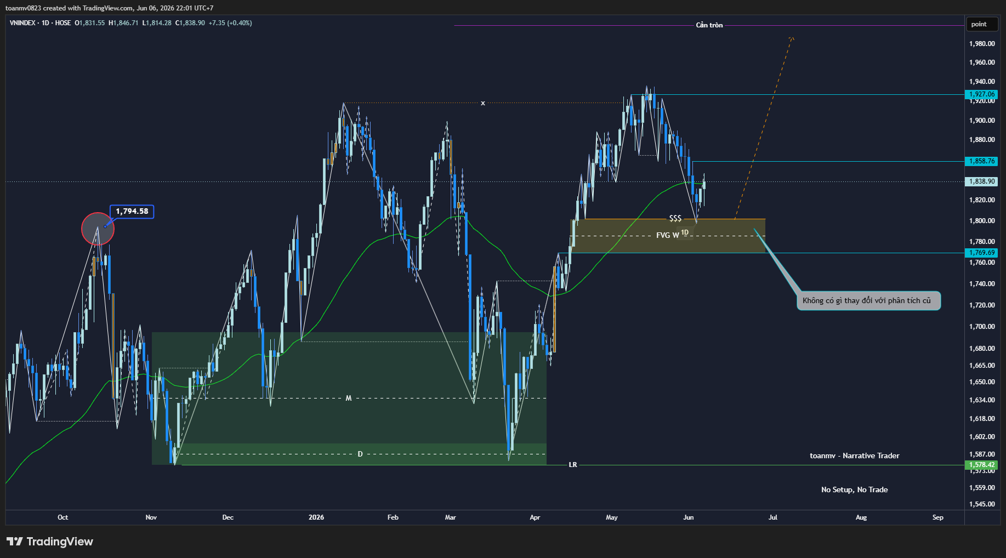Click the 1,858.76 price axis label
This screenshot has height=558, width=1006.
pyautogui.click(x=981, y=161)
